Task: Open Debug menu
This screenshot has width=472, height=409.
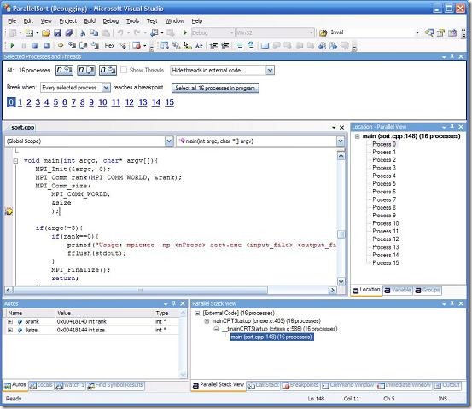Action: coord(111,20)
